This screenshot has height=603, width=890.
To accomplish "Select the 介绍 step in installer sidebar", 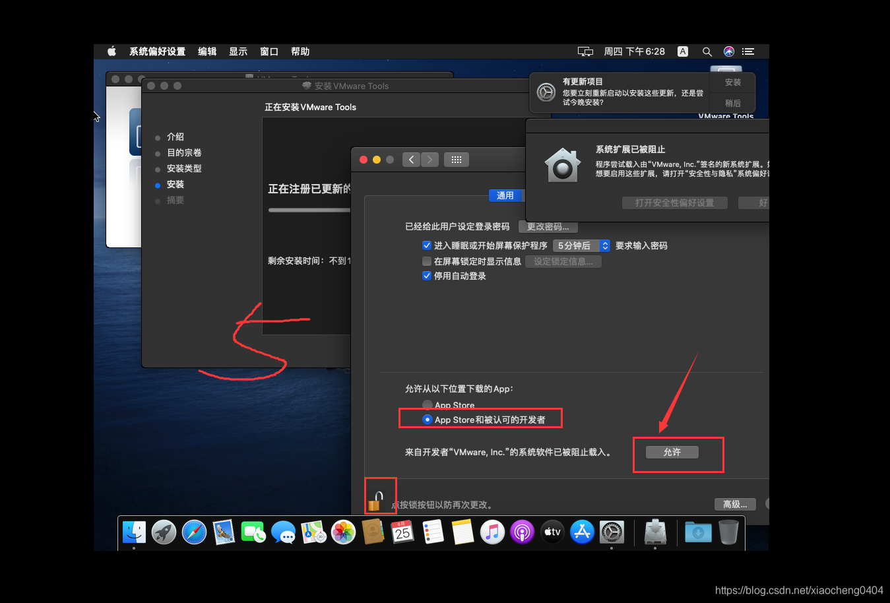I will pyautogui.click(x=175, y=137).
